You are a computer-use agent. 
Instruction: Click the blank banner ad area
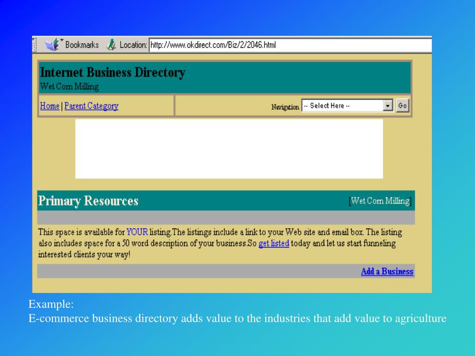click(229, 149)
